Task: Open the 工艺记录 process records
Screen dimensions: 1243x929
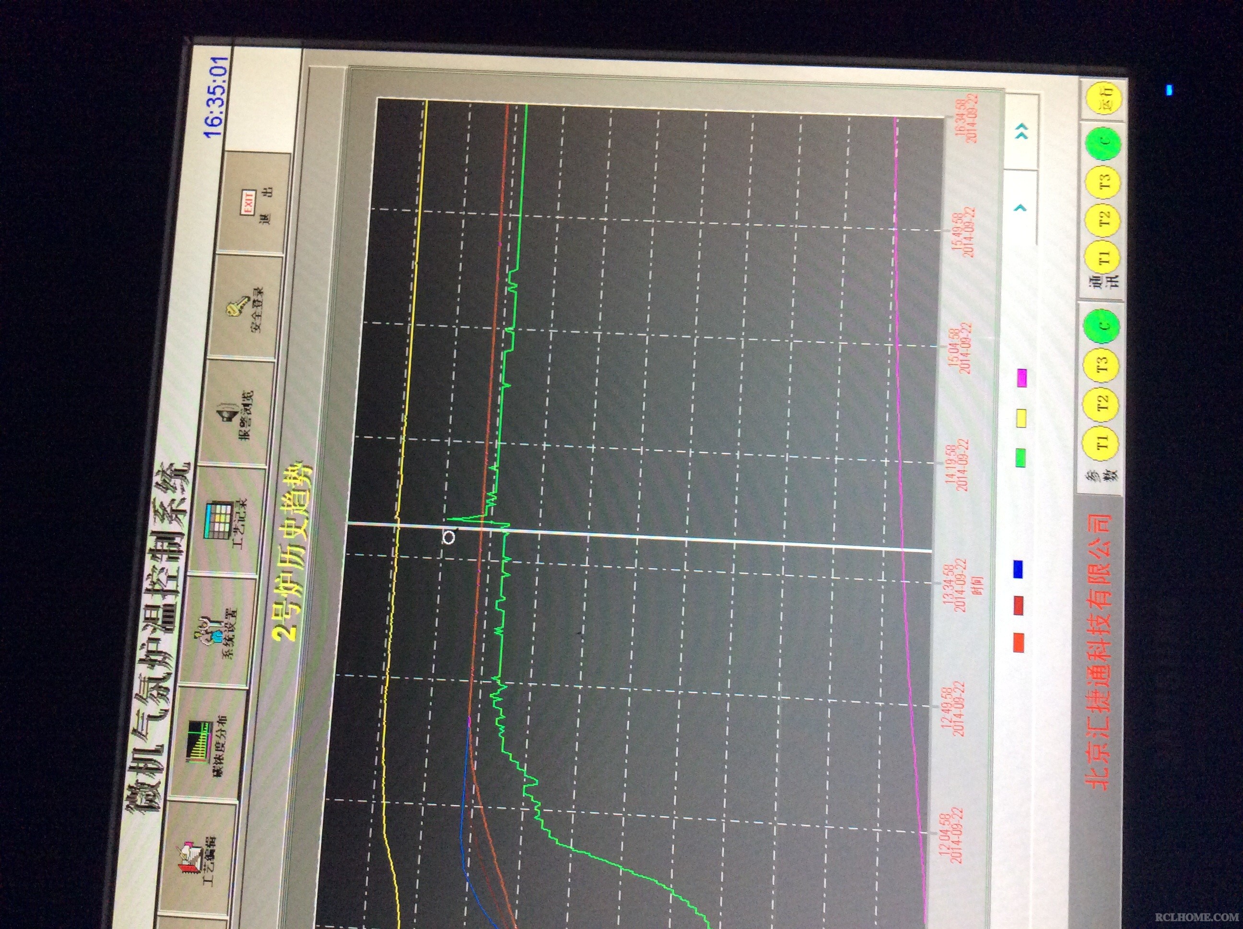Action: click(x=228, y=520)
